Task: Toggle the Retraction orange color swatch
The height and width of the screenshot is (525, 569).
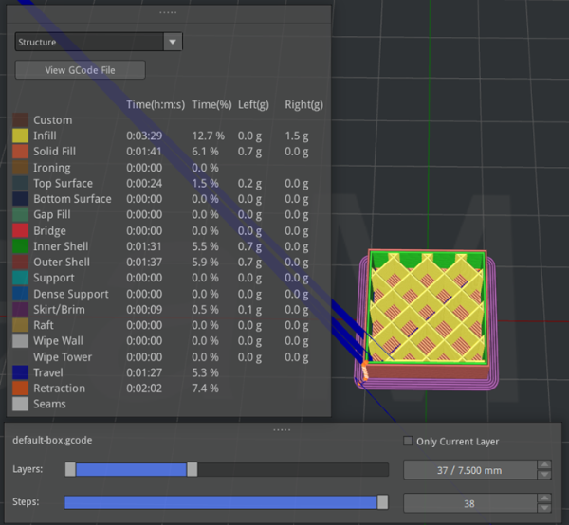Action: 20,389
